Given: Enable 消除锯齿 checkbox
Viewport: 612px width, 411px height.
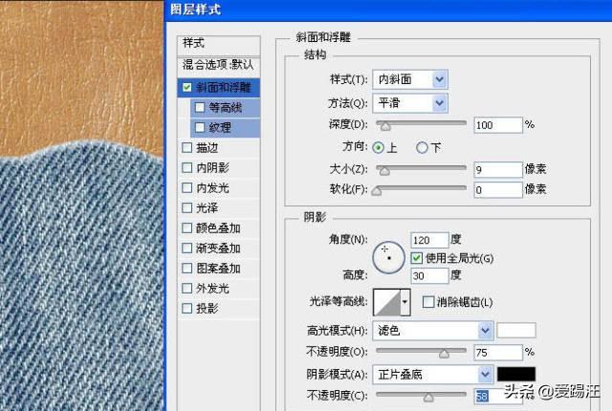Looking at the screenshot, I should click(428, 302).
